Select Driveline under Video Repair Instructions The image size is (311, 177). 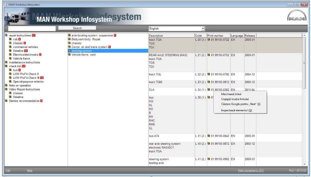pyautogui.click(x=18, y=97)
